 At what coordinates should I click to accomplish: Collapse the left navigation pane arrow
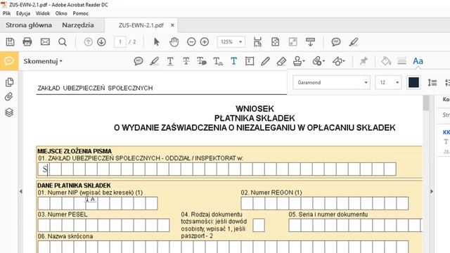coord(20,191)
